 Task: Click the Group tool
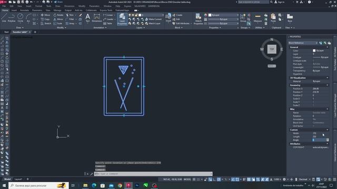(x=243, y=18)
